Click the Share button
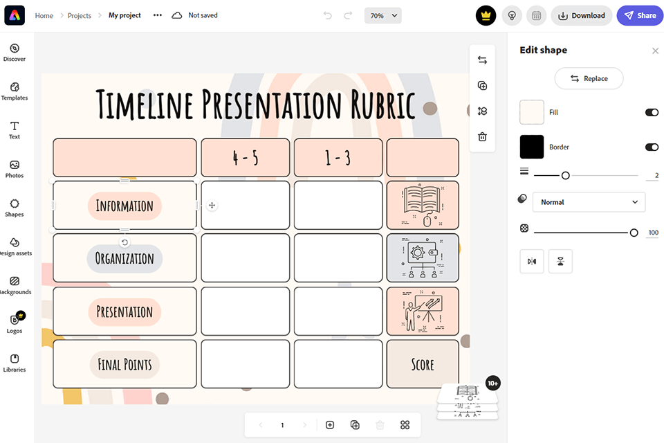Viewport: 664px width, 443px height. 640,16
